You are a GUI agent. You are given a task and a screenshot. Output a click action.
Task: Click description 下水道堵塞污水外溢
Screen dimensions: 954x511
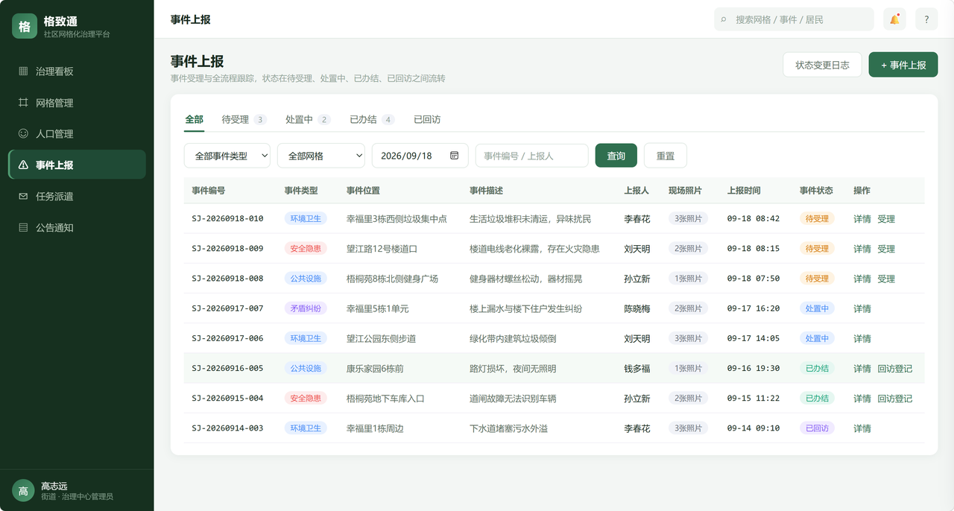click(x=508, y=428)
